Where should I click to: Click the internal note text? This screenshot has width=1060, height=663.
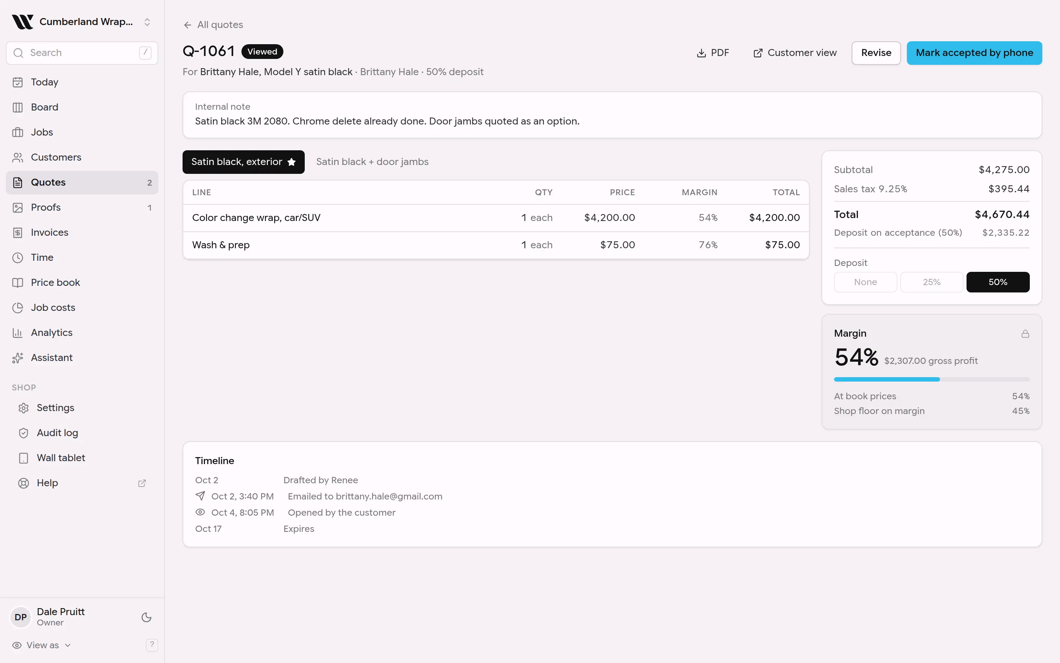[x=387, y=121]
